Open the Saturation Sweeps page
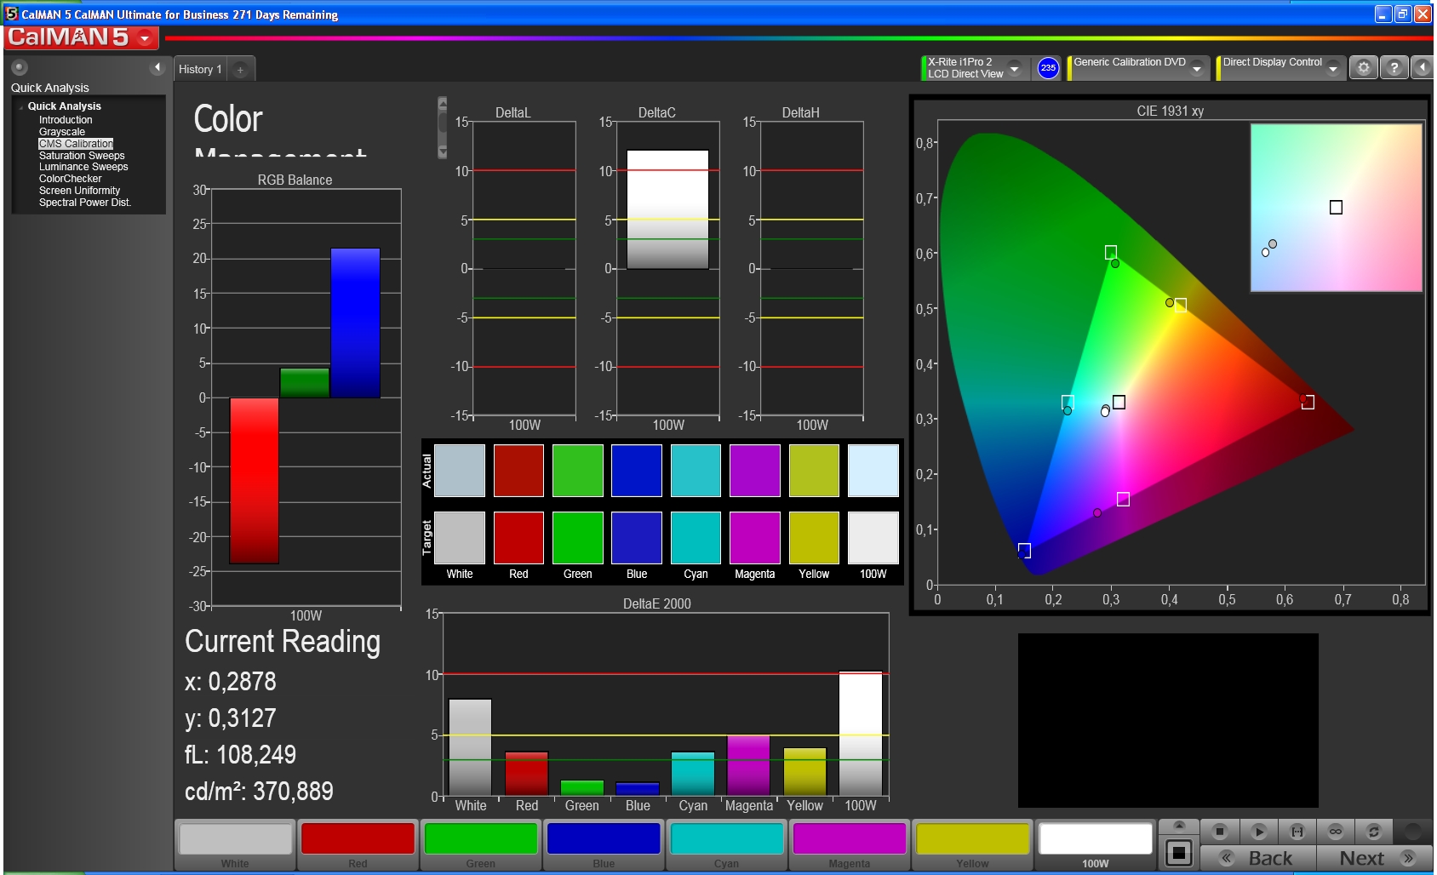The width and height of the screenshot is (1437, 875). click(82, 156)
